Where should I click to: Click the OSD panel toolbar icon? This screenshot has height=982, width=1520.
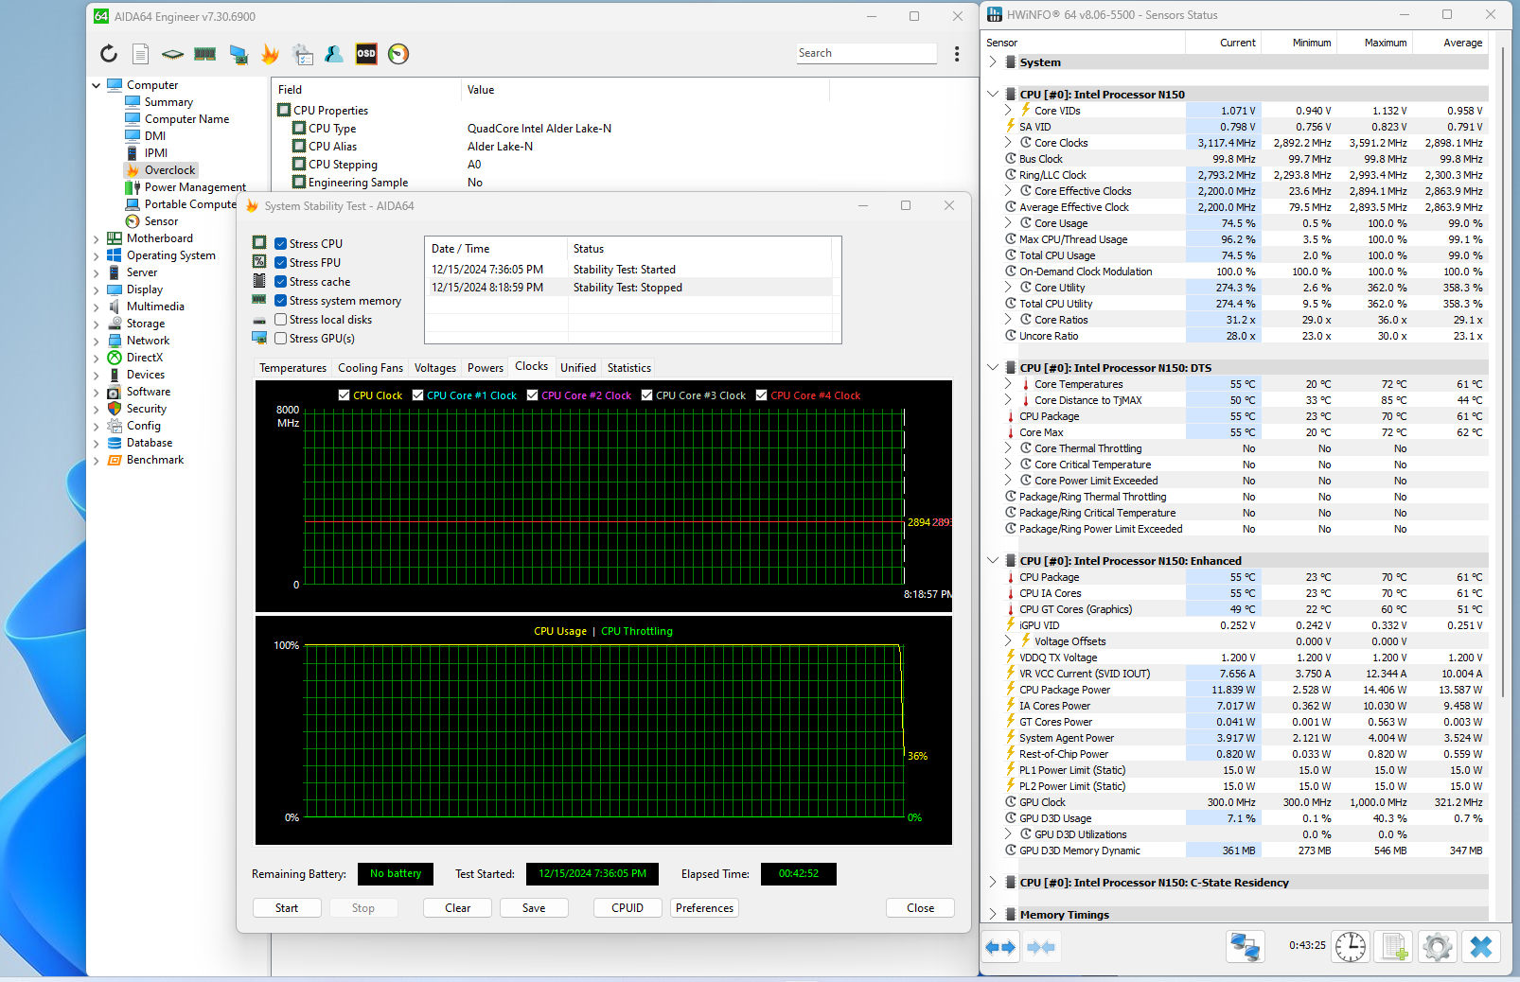366,54
